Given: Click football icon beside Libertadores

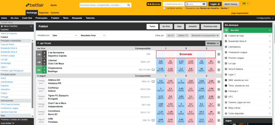Looking at the screenshot, I should [x=226, y=47].
